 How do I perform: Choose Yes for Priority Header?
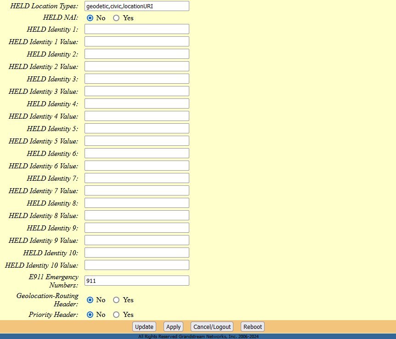tap(116, 315)
